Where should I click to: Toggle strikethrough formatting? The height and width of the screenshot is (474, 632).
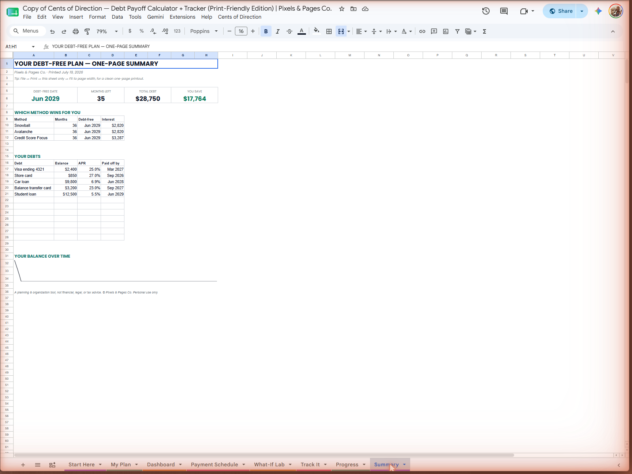[x=289, y=31]
